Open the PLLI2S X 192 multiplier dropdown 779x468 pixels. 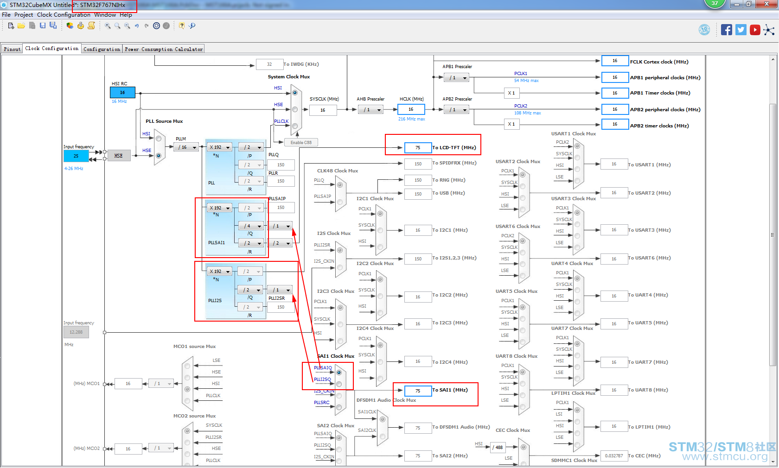coord(219,272)
